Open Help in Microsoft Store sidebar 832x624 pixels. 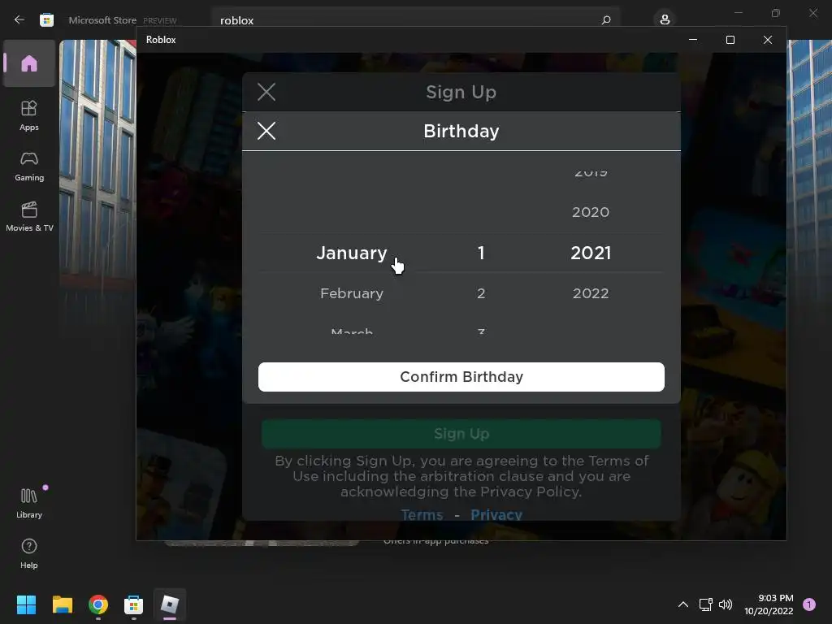point(29,553)
